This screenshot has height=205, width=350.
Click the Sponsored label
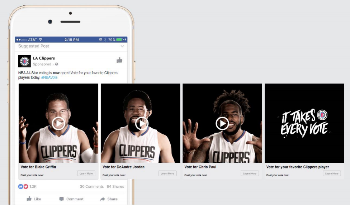[x=42, y=64]
